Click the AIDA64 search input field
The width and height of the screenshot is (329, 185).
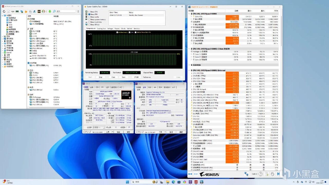pyautogui.click(x=66, y=11)
